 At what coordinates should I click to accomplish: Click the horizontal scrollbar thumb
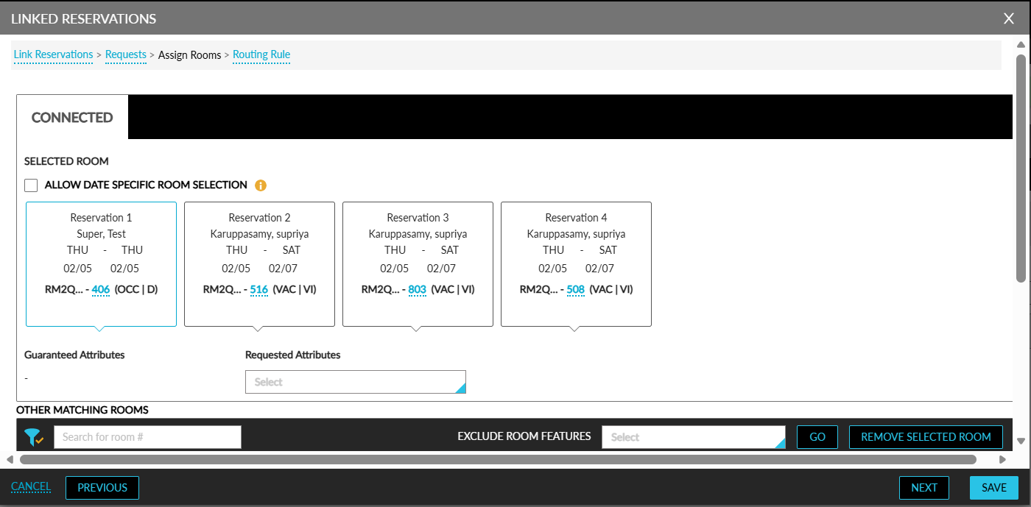(498, 460)
